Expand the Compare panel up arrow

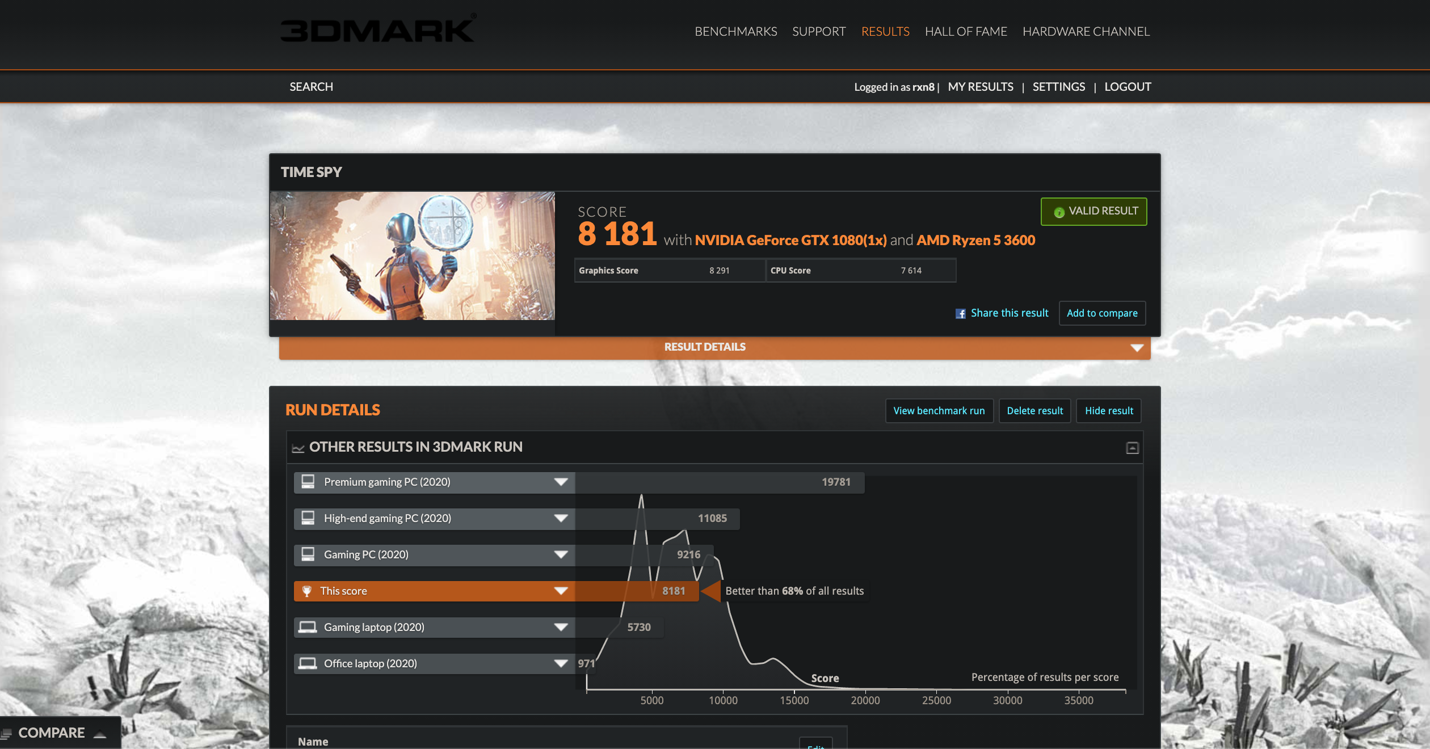(100, 734)
